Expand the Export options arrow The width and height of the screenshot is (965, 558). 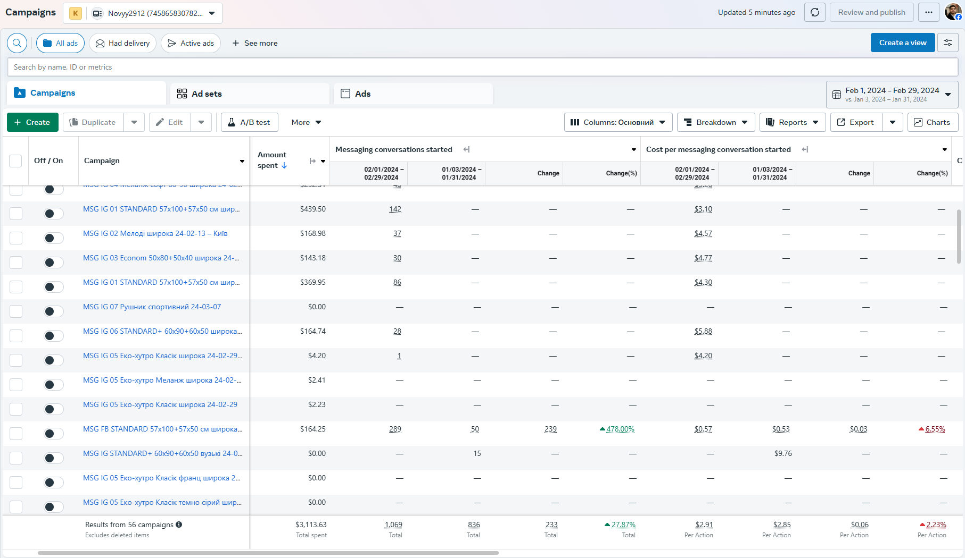[x=893, y=122]
